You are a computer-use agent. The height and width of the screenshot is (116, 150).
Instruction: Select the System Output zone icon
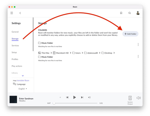(130, 98)
